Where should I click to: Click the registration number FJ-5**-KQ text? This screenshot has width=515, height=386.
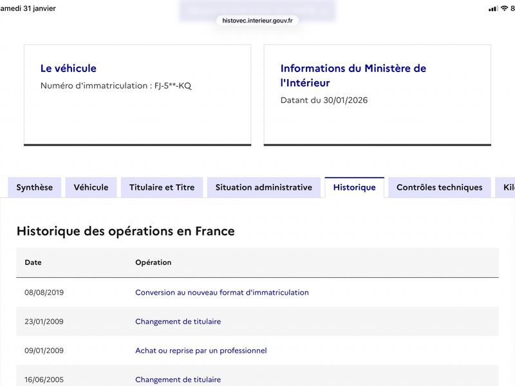(x=173, y=86)
